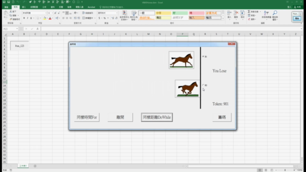Open the font name dropdown
This screenshot has width=306, height=172.
pos(46,13)
